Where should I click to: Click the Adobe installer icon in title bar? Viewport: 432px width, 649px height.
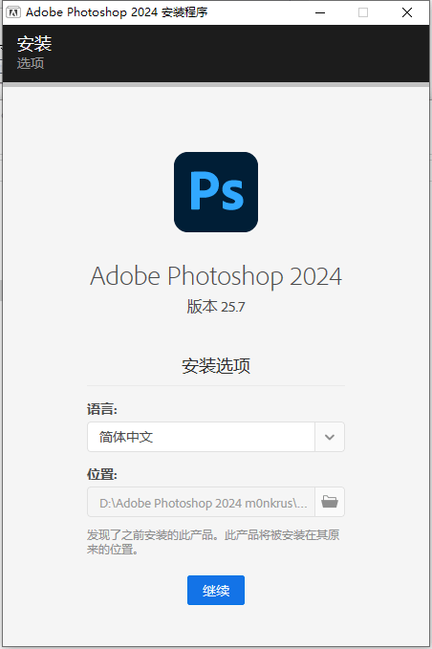click(x=13, y=12)
